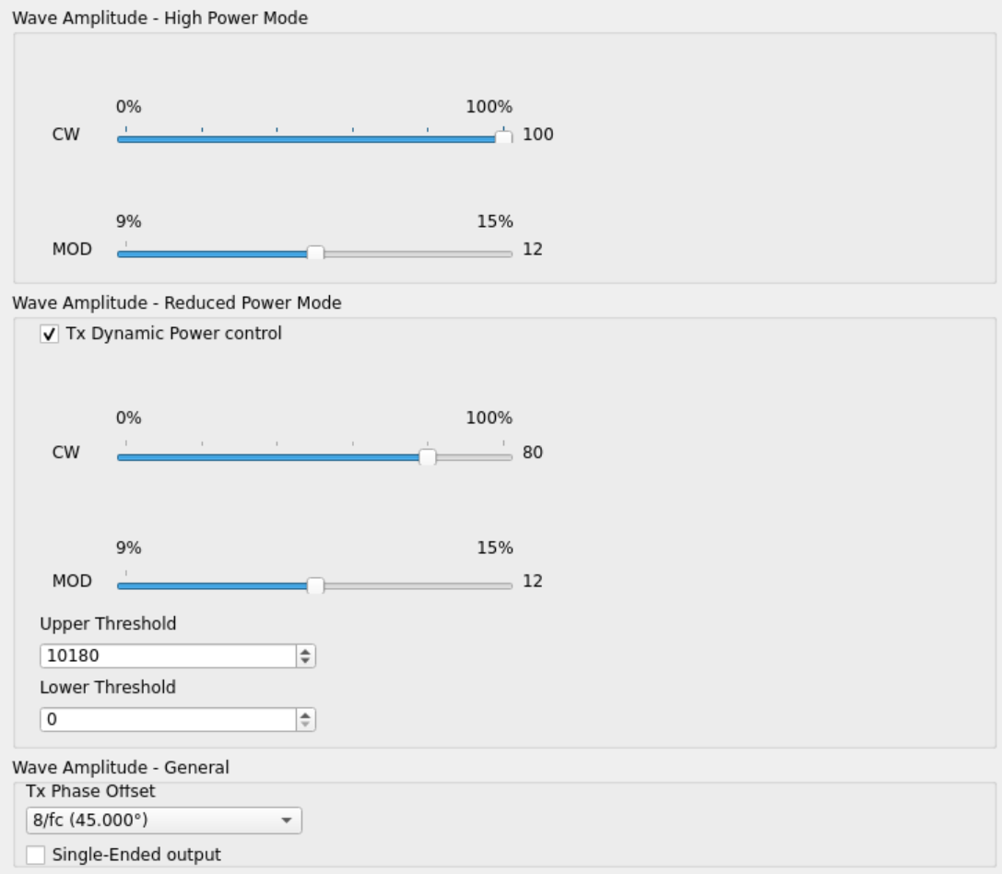Image resolution: width=1002 pixels, height=874 pixels.
Task: Enable the Single-Ended output checkbox
Action: click(36, 855)
